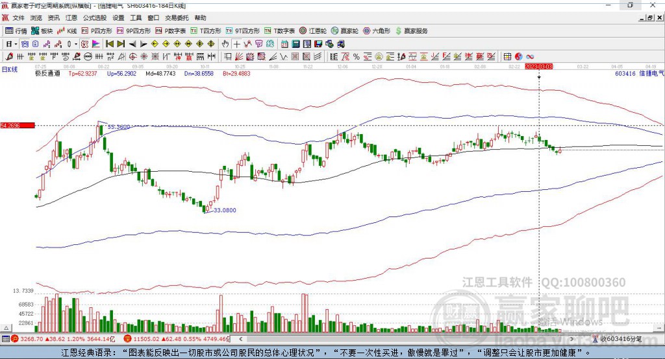Click the blue infinity symbol icon
The image size is (665, 359).
point(530,57)
